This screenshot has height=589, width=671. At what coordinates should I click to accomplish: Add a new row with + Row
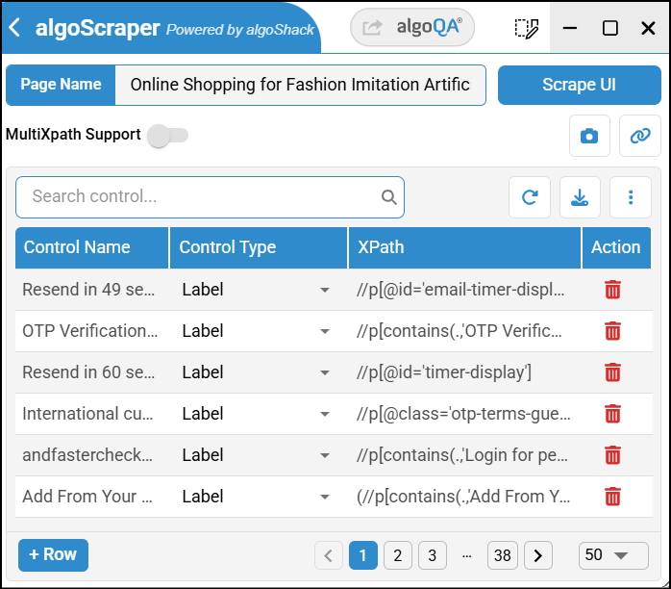tap(53, 554)
